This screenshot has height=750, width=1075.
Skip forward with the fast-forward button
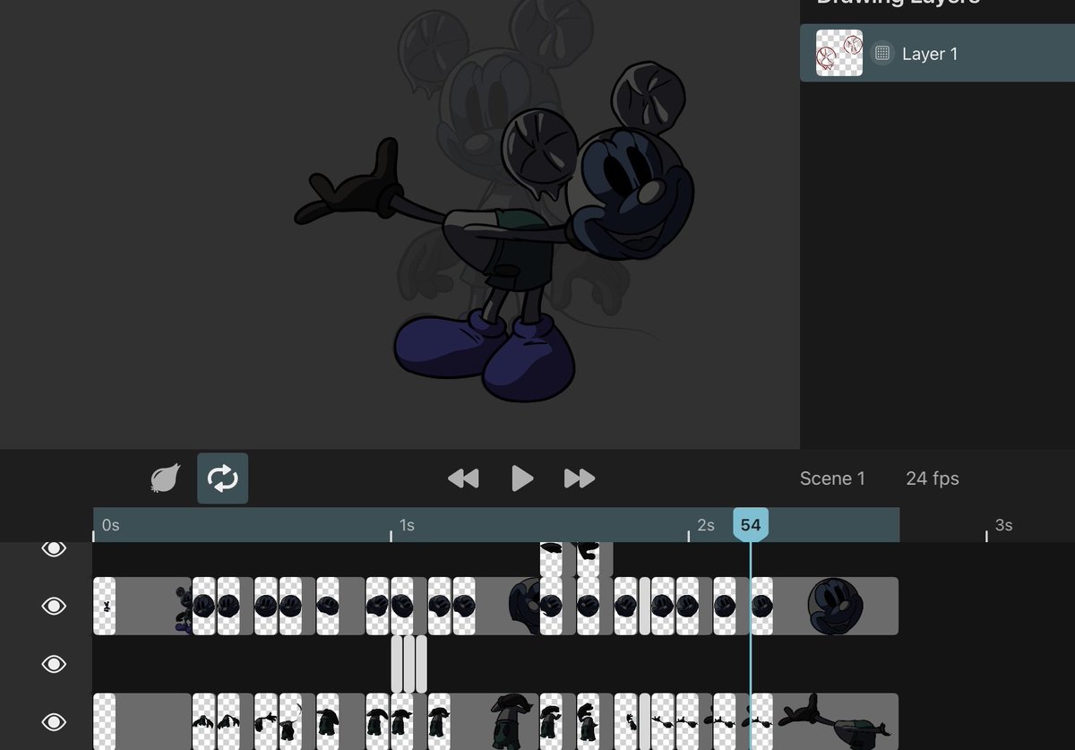click(x=580, y=478)
